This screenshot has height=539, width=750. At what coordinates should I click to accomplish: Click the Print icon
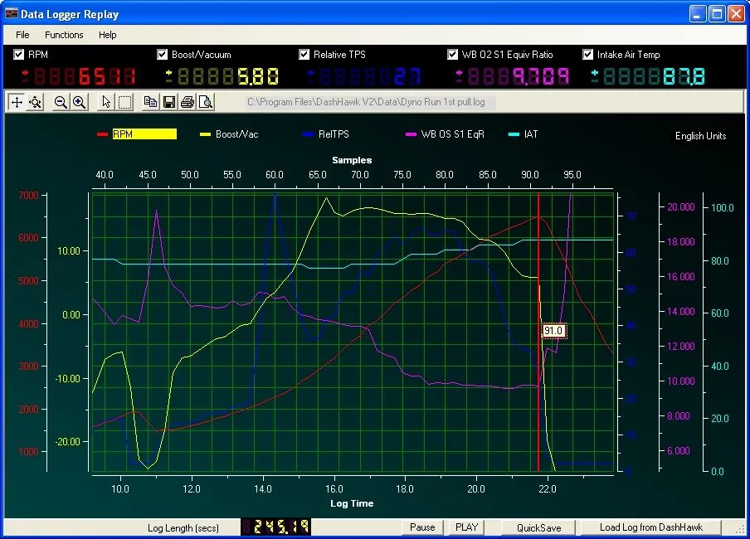pos(189,101)
